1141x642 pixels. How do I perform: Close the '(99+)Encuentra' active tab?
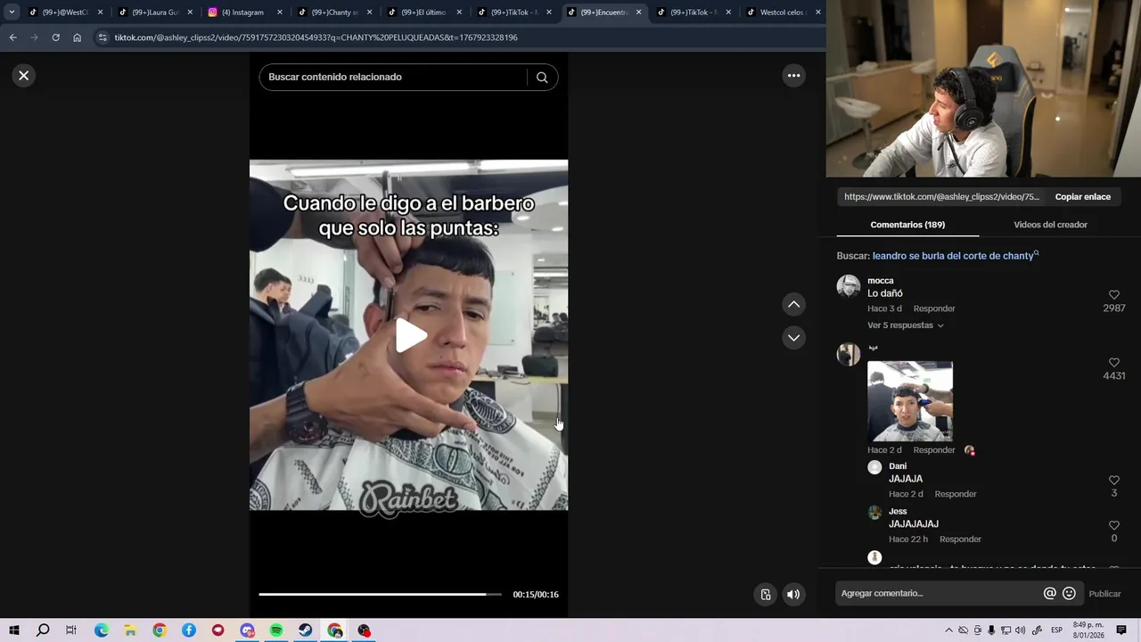click(638, 12)
